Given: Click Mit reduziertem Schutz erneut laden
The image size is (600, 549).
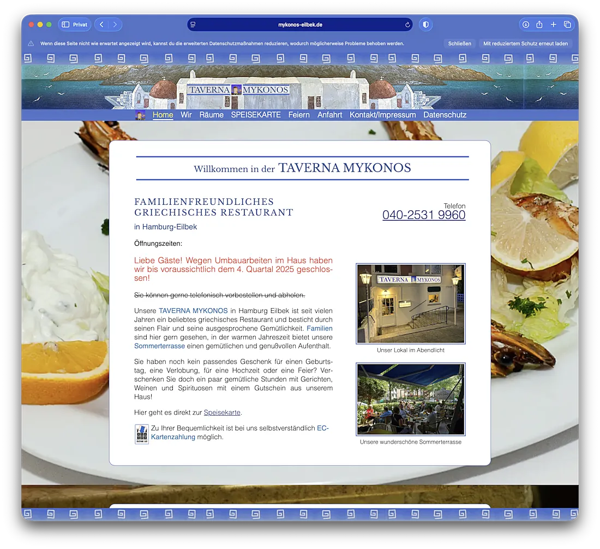Looking at the screenshot, I should (x=525, y=43).
